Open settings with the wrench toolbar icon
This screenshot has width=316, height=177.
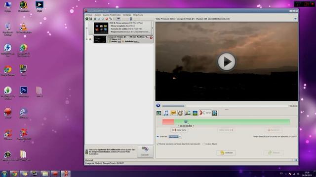pyautogui.click(x=111, y=19)
